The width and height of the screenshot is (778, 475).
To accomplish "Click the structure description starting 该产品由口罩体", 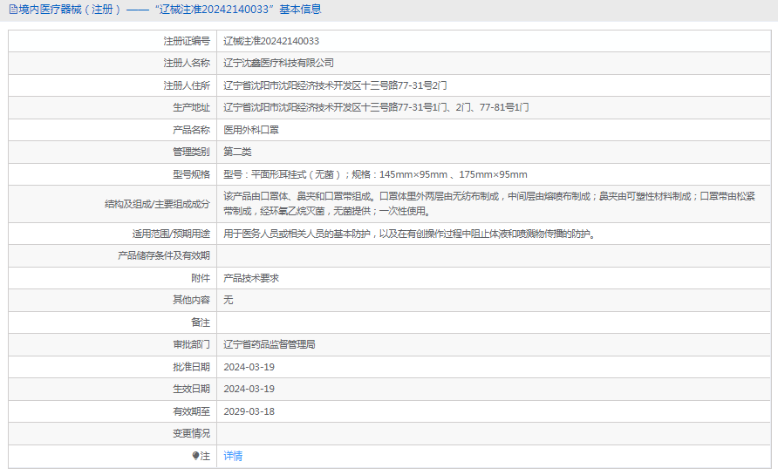I will pyautogui.click(x=489, y=204).
